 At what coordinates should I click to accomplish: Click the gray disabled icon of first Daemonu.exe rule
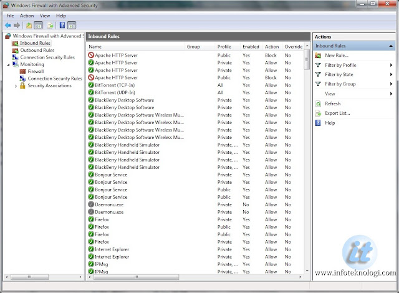click(91, 204)
